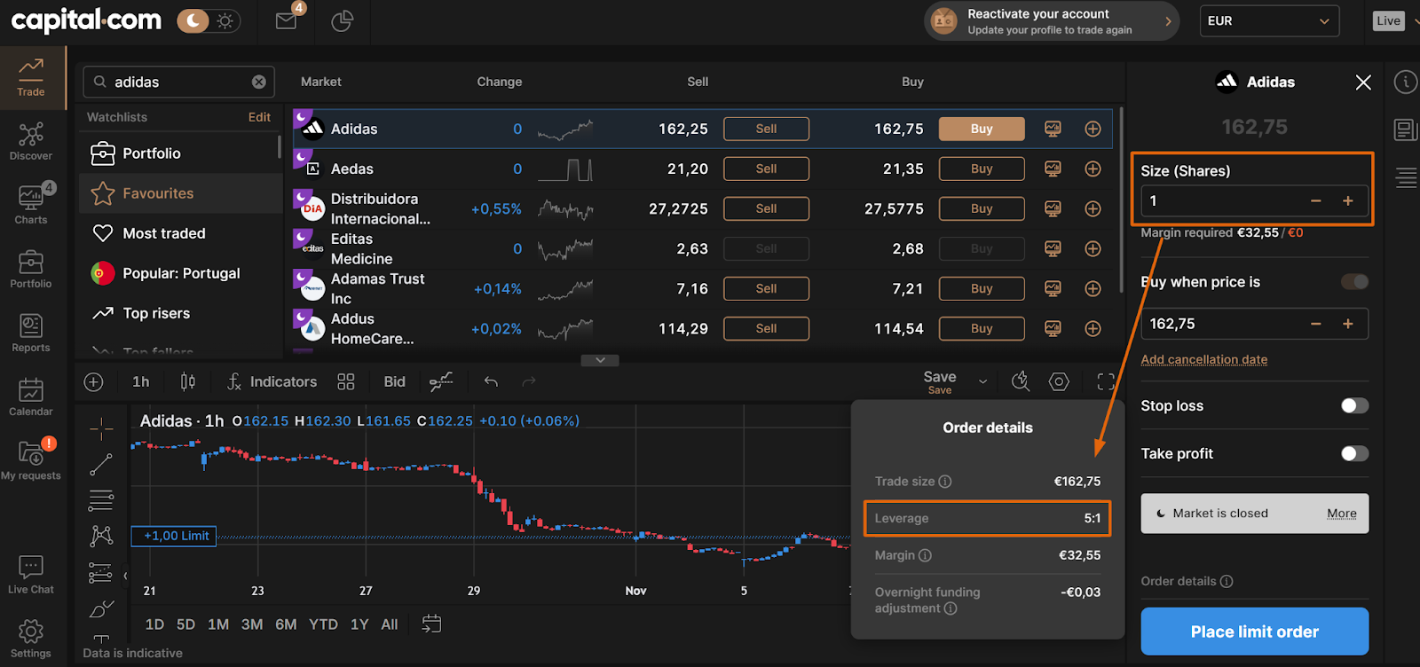Open the Trade section in sidebar
The image size is (1420, 667).
[31, 78]
